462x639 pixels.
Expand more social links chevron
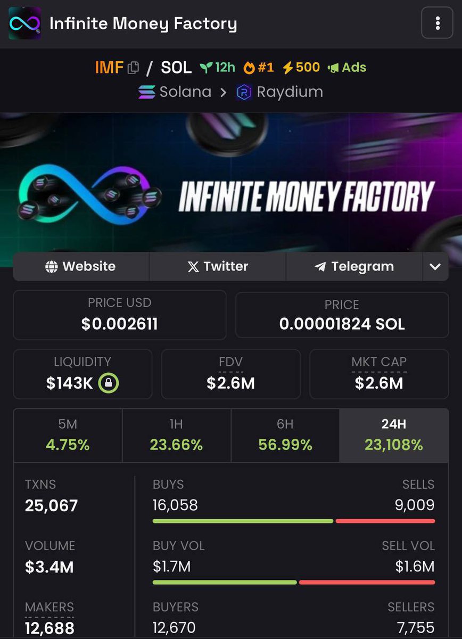(x=435, y=267)
